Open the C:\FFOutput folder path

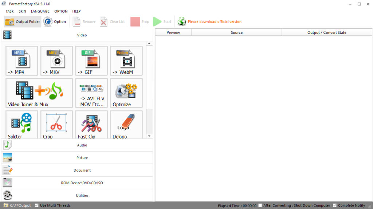20,205
